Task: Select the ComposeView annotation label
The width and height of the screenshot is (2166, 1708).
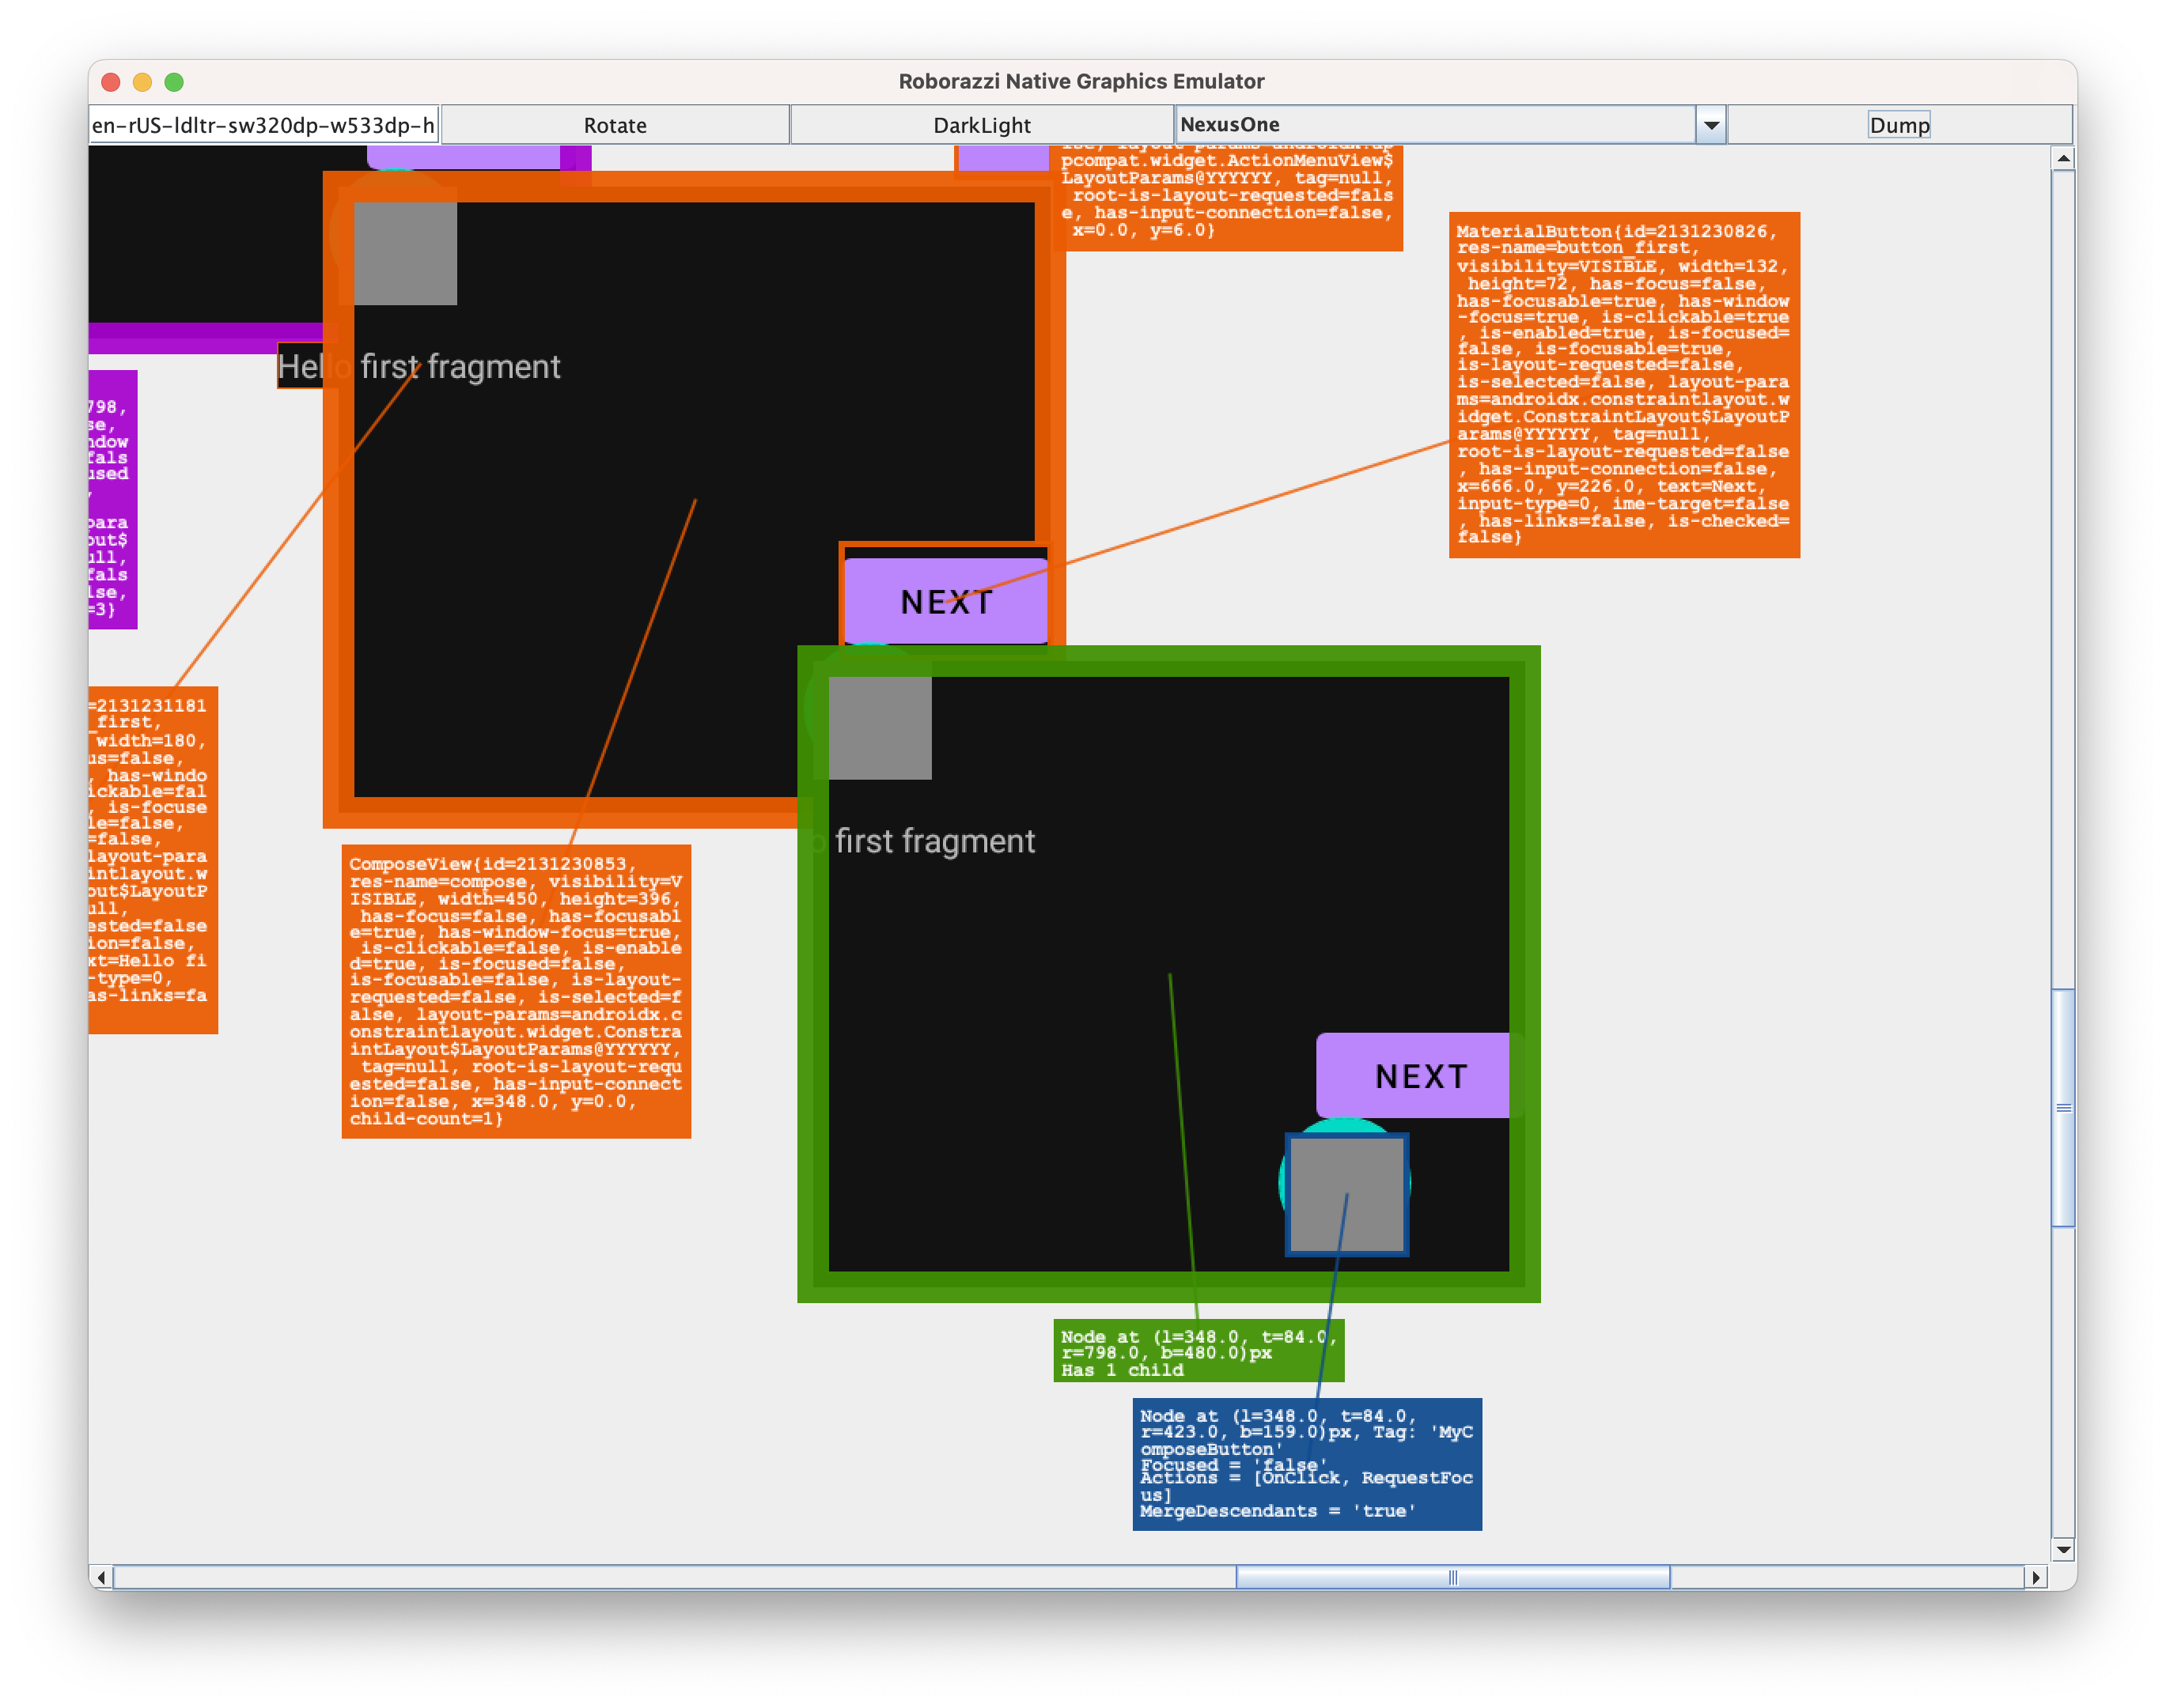Action: [x=517, y=990]
